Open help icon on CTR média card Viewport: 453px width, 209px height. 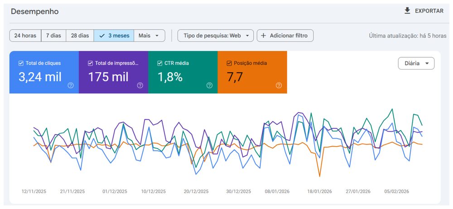tap(209, 85)
